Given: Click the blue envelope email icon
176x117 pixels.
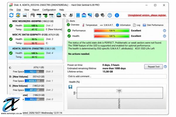Looking at the screenshot, I should (x=84, y=15).
